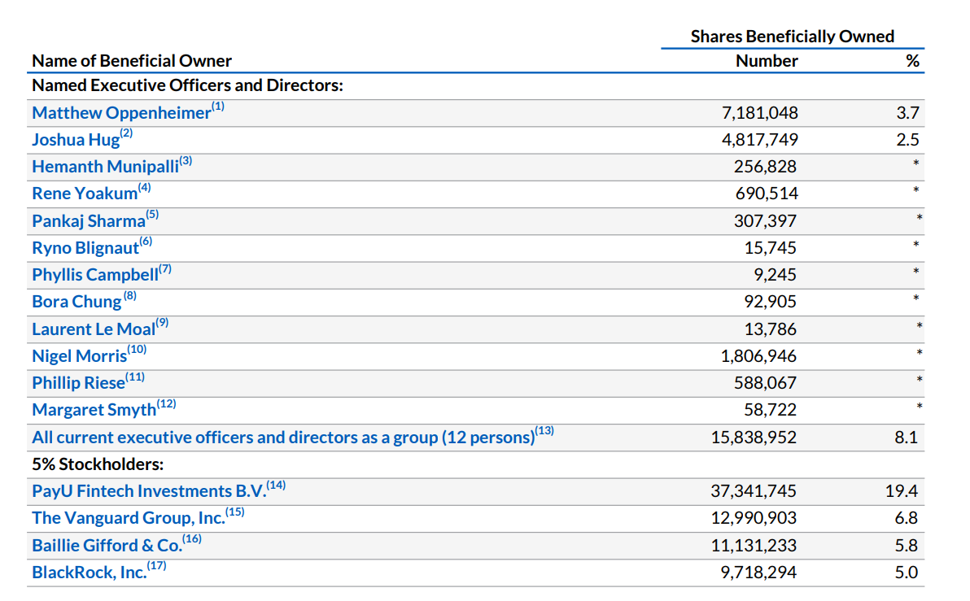Select the Named Executive Officers and Directors heading
The width and height of the screenshot is (970, 601).
click(187, 85)
